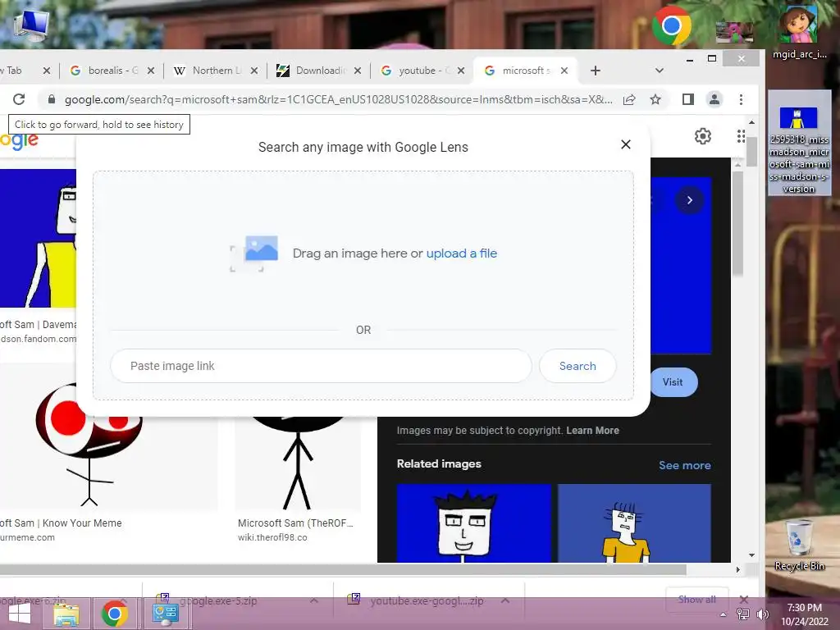
Task: Open related image with spiky-haired face
Action: click(x=473, y=523)
